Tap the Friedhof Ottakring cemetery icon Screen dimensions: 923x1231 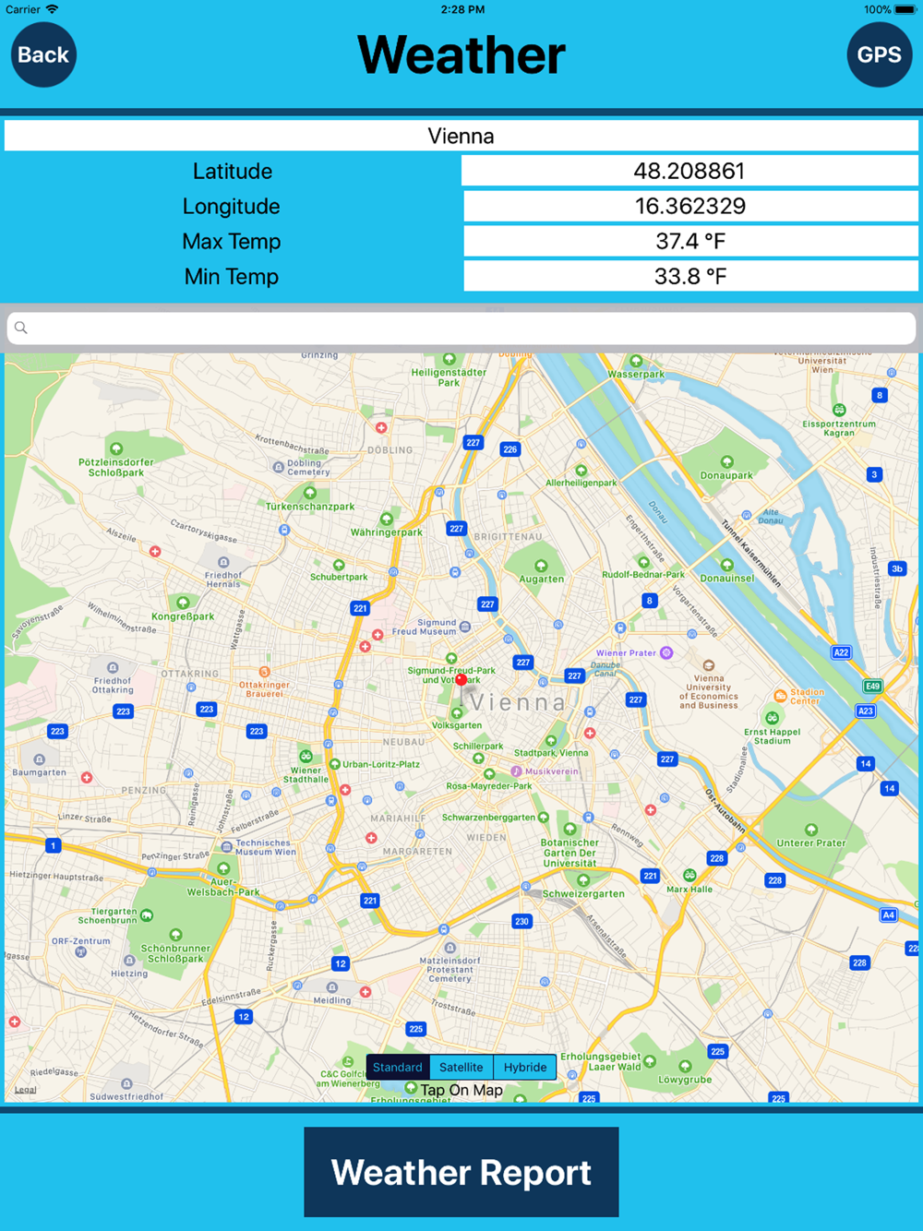pos(113,668)
